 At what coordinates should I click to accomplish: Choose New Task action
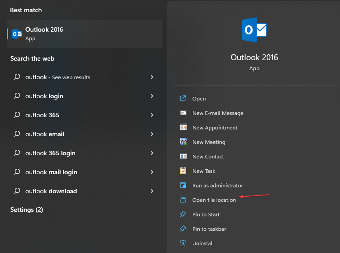point(204,171)
